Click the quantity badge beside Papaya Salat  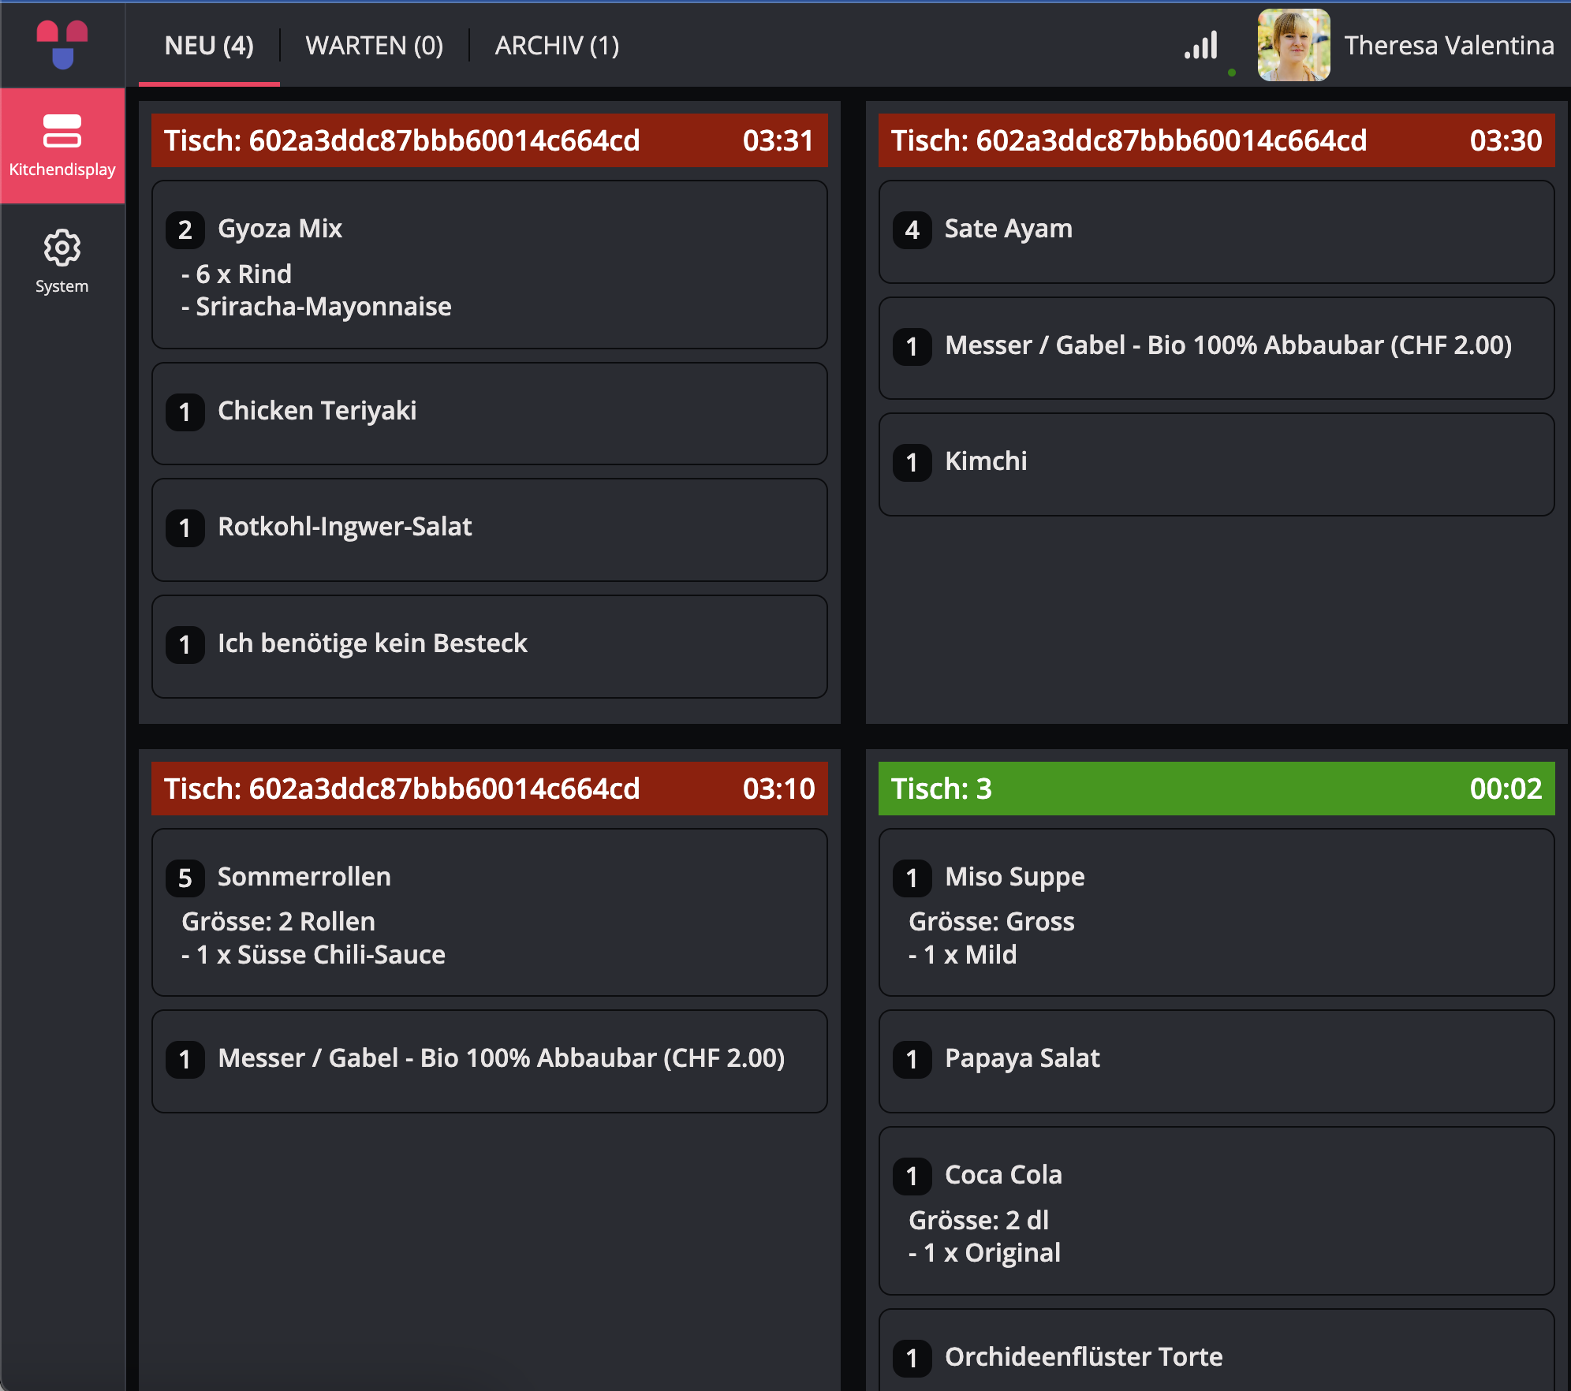click(912, 1060)
